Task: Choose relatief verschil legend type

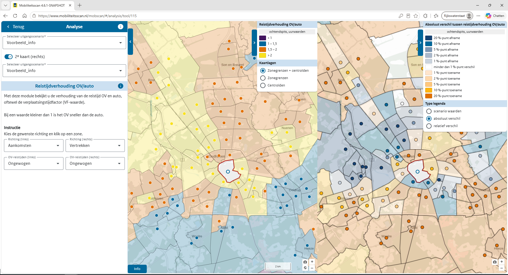Action: (429, 126)
